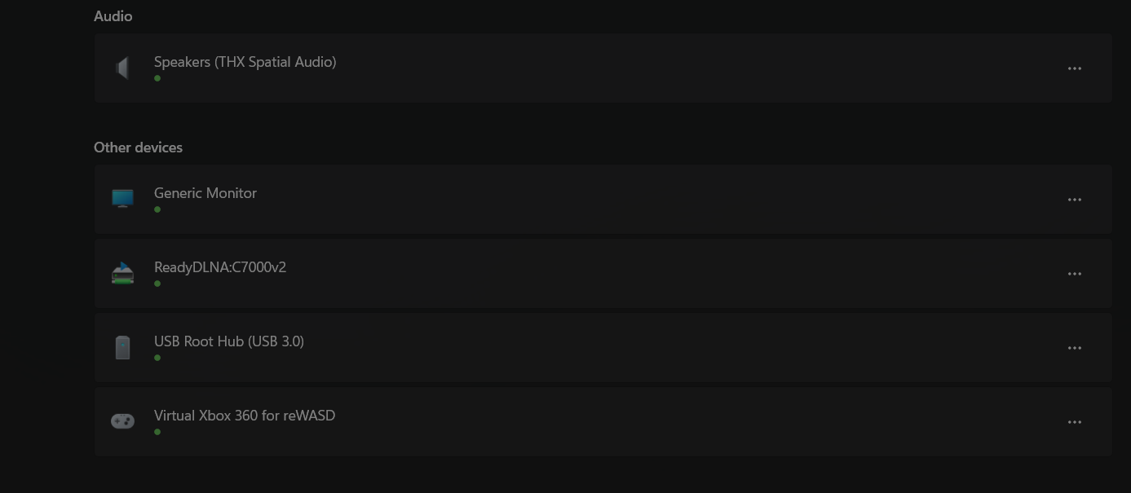The width and height of the screenshot is (1131, 493).
Task: Select the Speakers (THX Spatial Audio) label
Action: click(245, 62)
